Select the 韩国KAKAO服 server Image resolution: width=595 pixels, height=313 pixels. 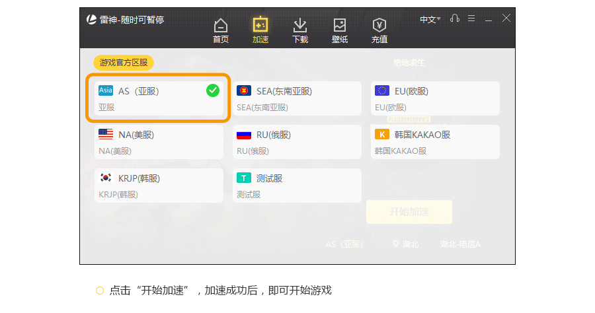tap(435, 142)
